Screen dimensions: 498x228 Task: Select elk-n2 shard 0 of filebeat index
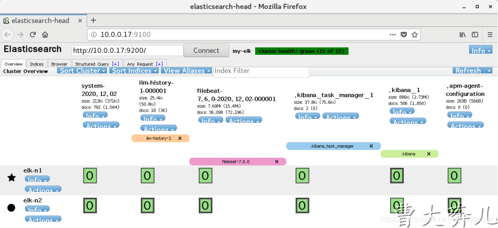tap(206, 205)
